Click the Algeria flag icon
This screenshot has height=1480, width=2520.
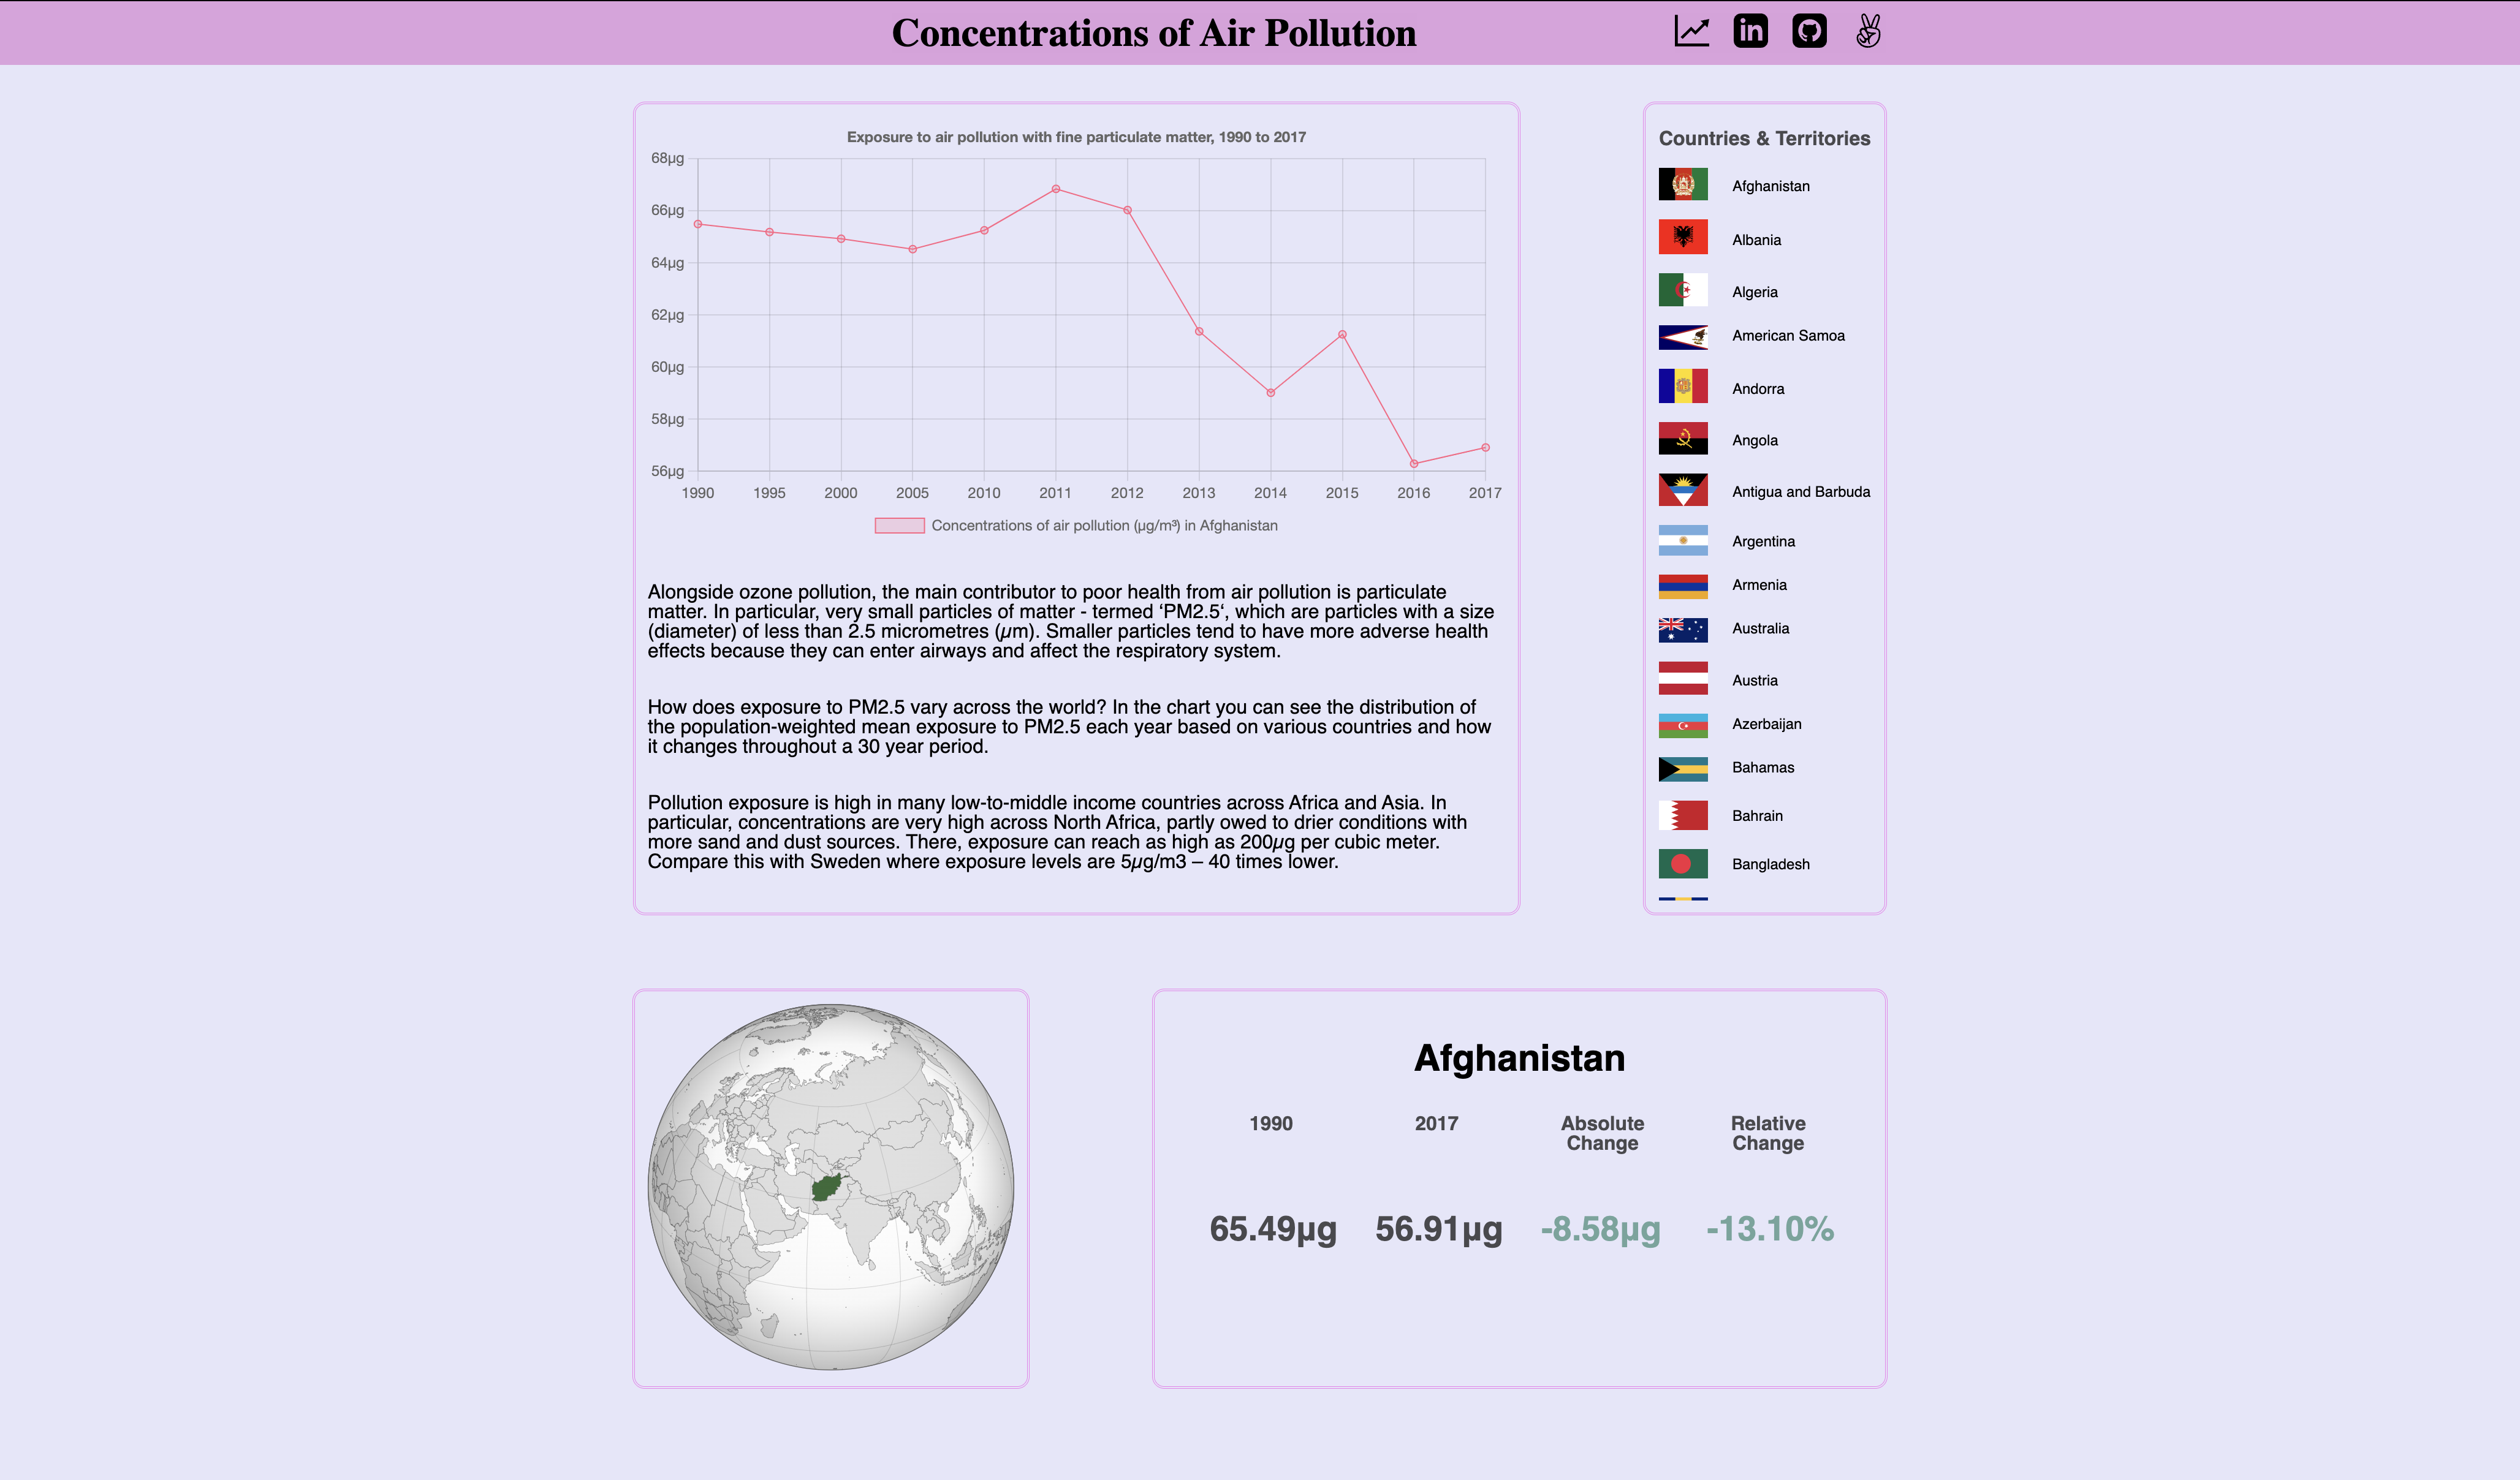click(x=1683, y=291)
